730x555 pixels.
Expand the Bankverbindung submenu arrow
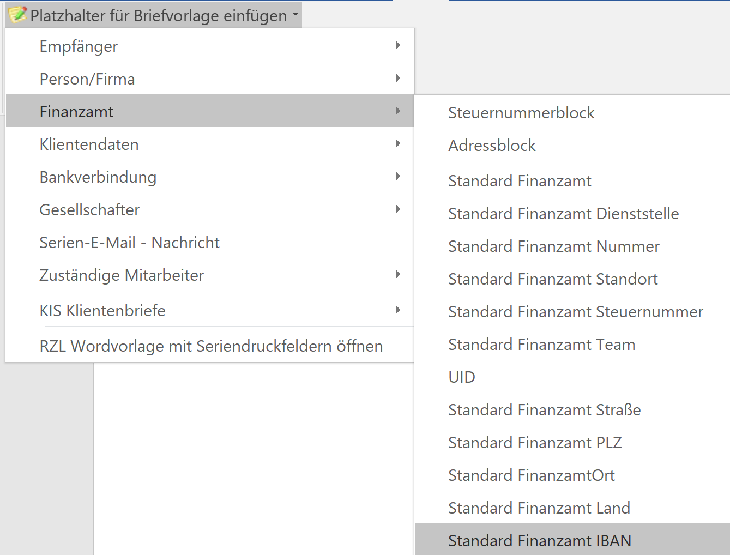click(398, 176)
